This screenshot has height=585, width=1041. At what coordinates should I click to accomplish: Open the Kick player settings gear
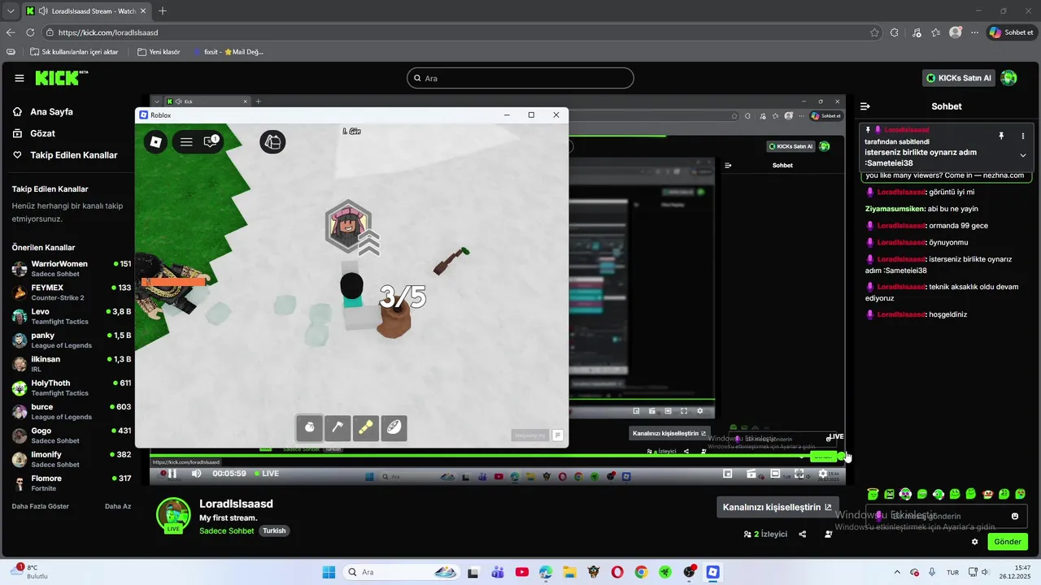coord(823,474)
